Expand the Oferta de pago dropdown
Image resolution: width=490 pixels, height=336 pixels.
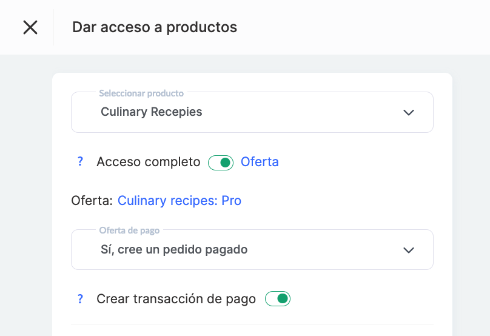point(252,250)
